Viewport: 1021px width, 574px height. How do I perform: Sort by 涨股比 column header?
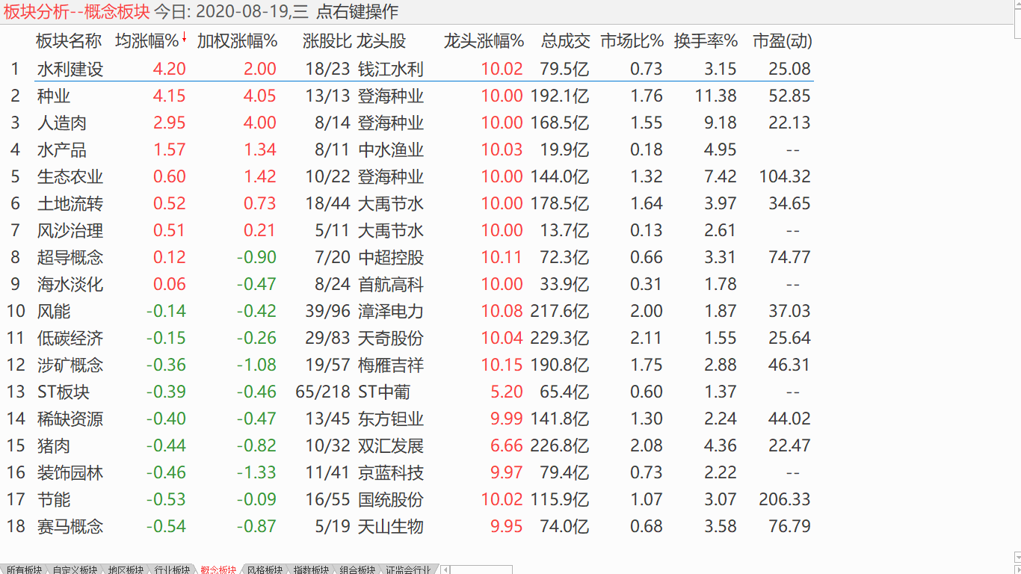pos(327,41)
